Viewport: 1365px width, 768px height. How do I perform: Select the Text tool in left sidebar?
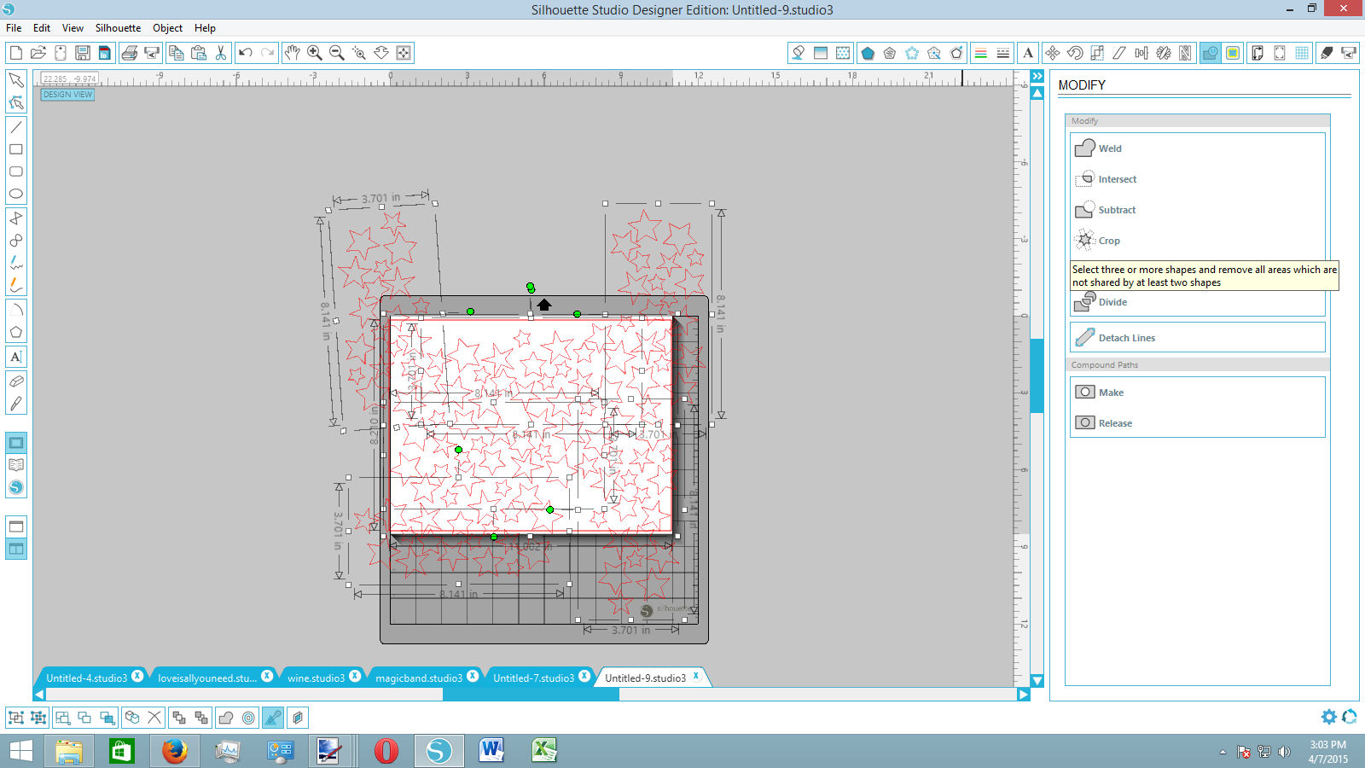(x=15, y=357)
